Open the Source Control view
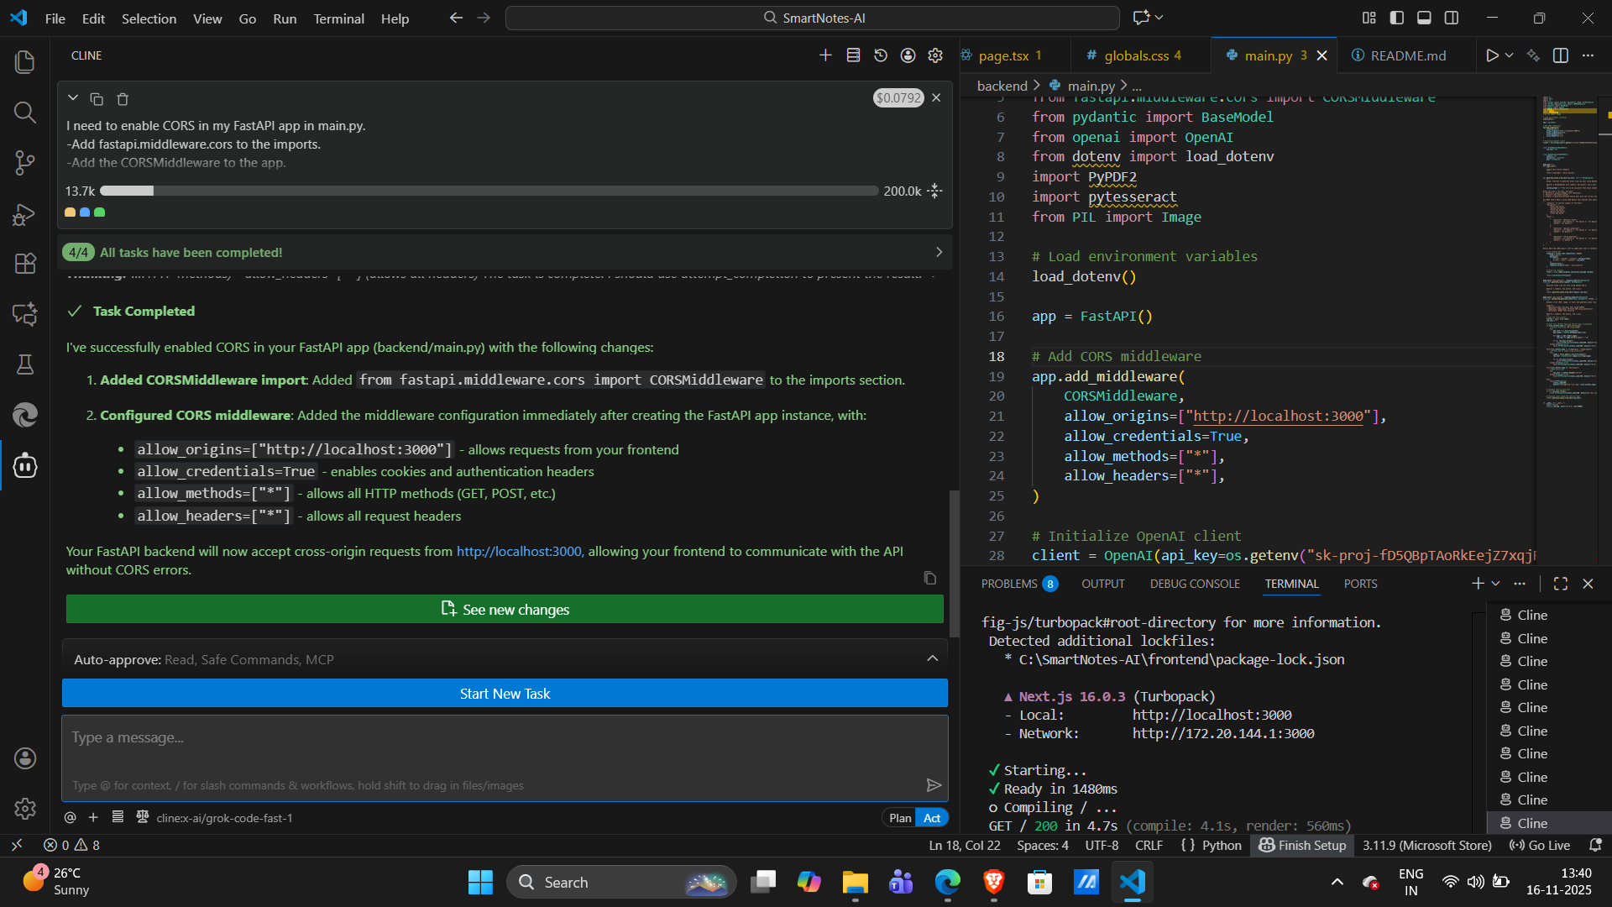The height and width of the screenshot is (907, 1612). tap(25, 163)
